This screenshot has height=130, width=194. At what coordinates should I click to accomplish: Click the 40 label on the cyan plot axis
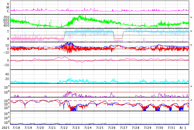(x=7, y=74)
